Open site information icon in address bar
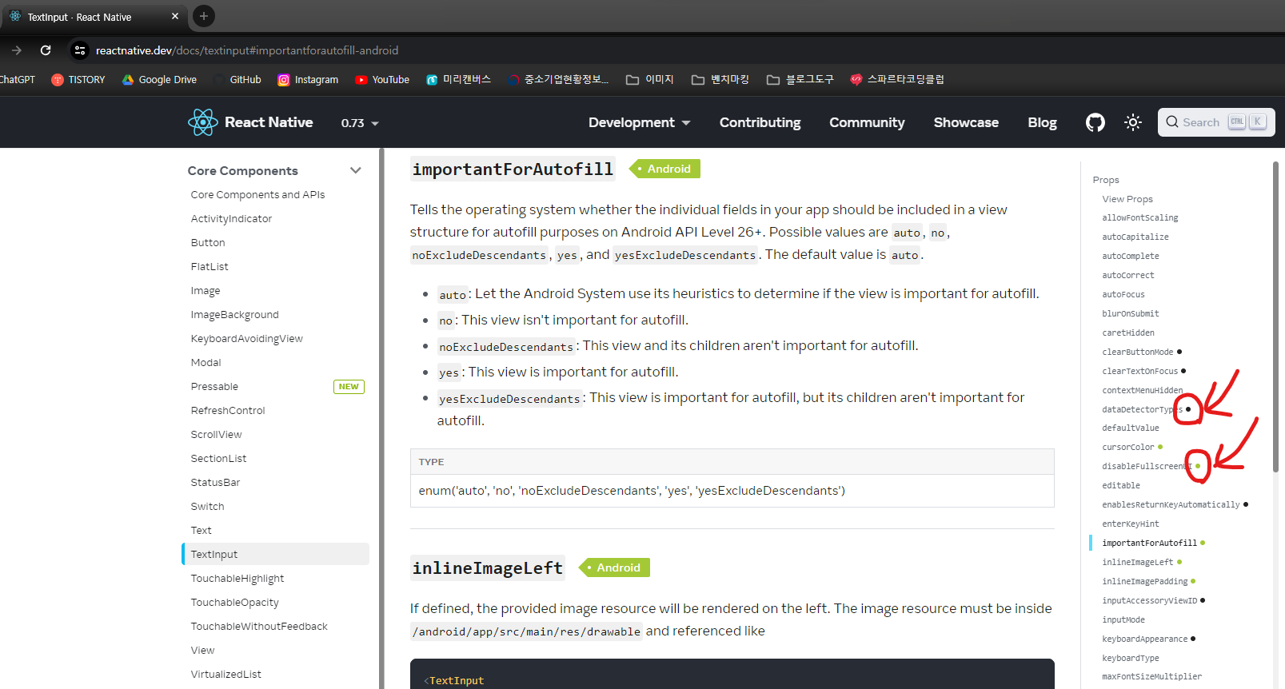Image resolution: width=1285 pixels, height=689 pixels. (79, 50)
